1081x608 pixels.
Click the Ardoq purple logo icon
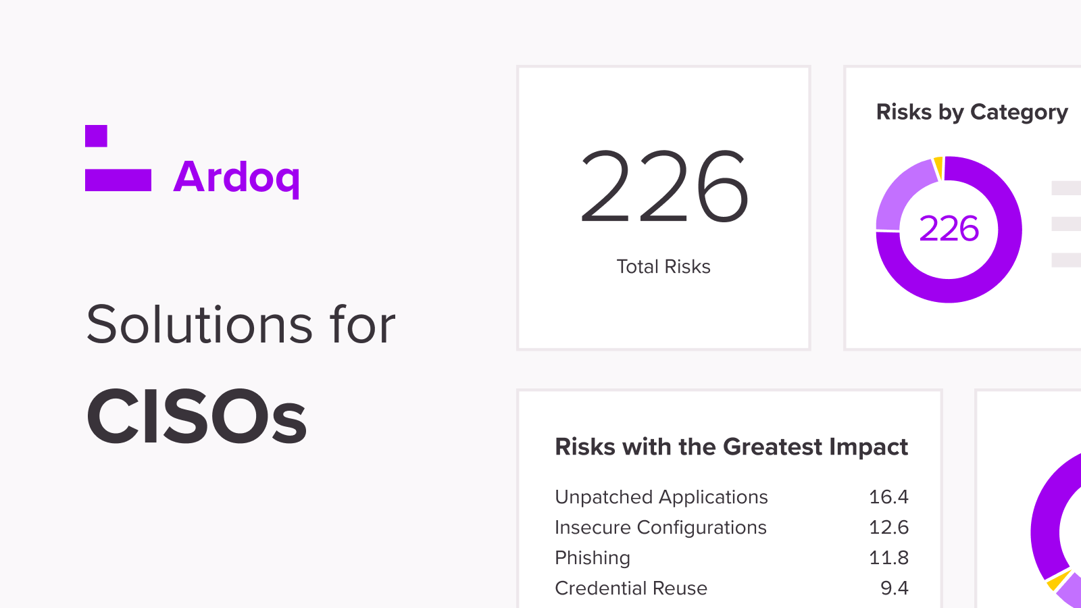(x=118, y=158)
